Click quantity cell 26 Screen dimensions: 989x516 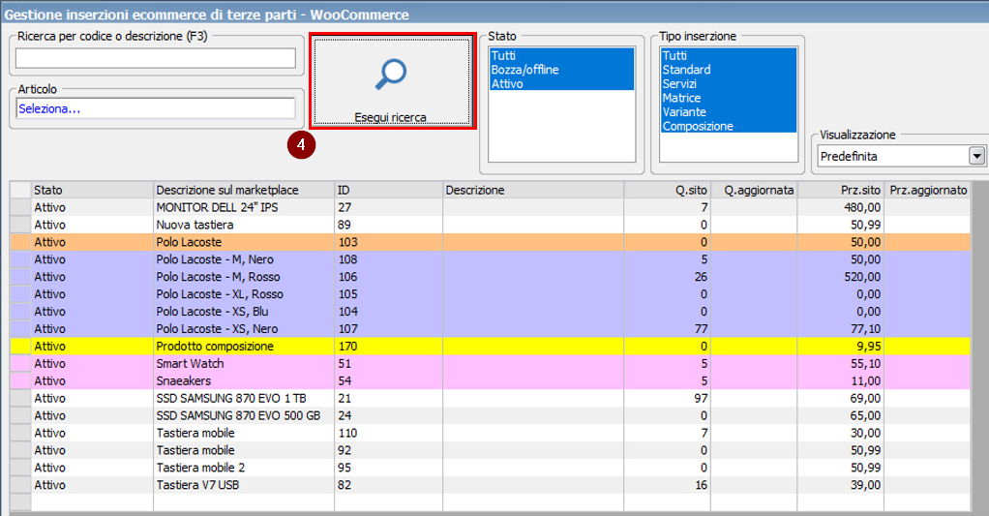[x=668, y=277]
